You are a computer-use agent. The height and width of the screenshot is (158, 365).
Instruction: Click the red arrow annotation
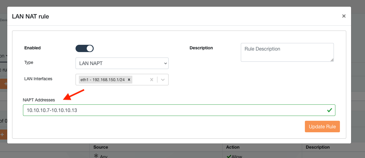(x=74, y=94)
